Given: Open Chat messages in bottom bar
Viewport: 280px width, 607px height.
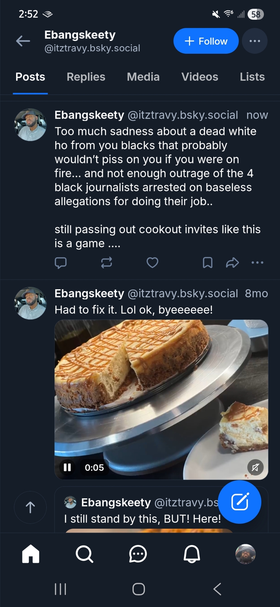Looking at the screenshot, I should point(138,554).
